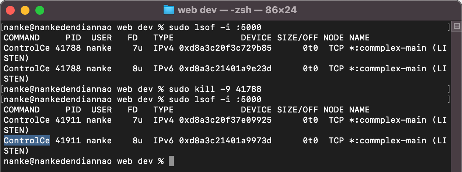Minimize the terminal with the yellow button
This screenshot has height=172, width=462.
pos(25,10)
